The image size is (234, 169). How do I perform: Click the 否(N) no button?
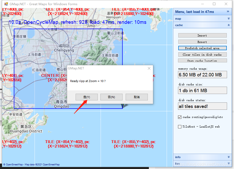[111, 97]
